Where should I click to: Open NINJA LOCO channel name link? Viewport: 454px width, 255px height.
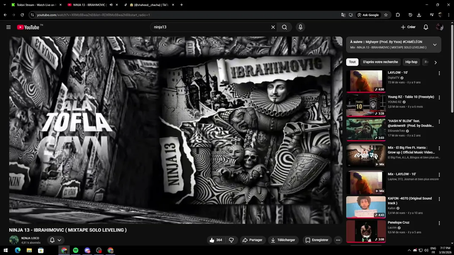click(x=30, y=238)
